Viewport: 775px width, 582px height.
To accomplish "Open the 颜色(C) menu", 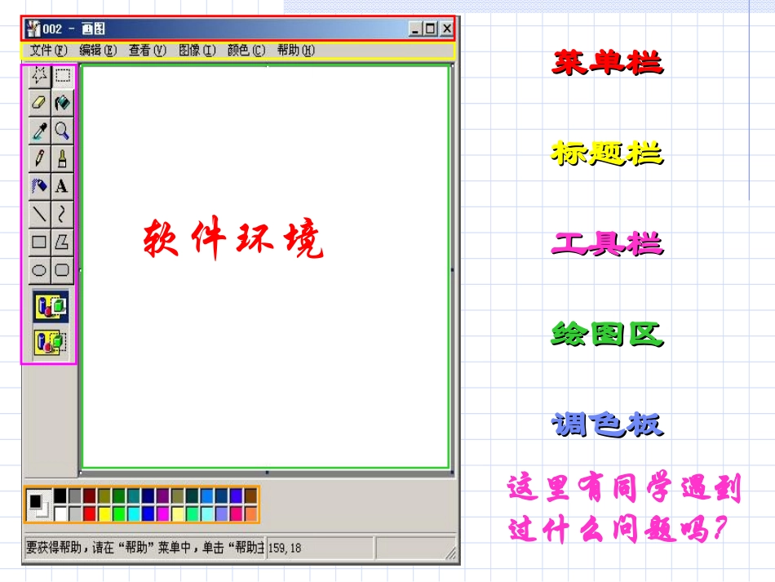I will 246,51.
